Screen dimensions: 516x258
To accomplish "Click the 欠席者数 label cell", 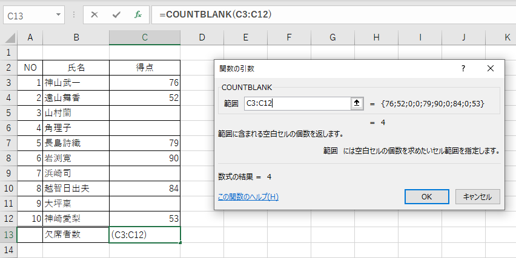I will click(x=76, y=234).
